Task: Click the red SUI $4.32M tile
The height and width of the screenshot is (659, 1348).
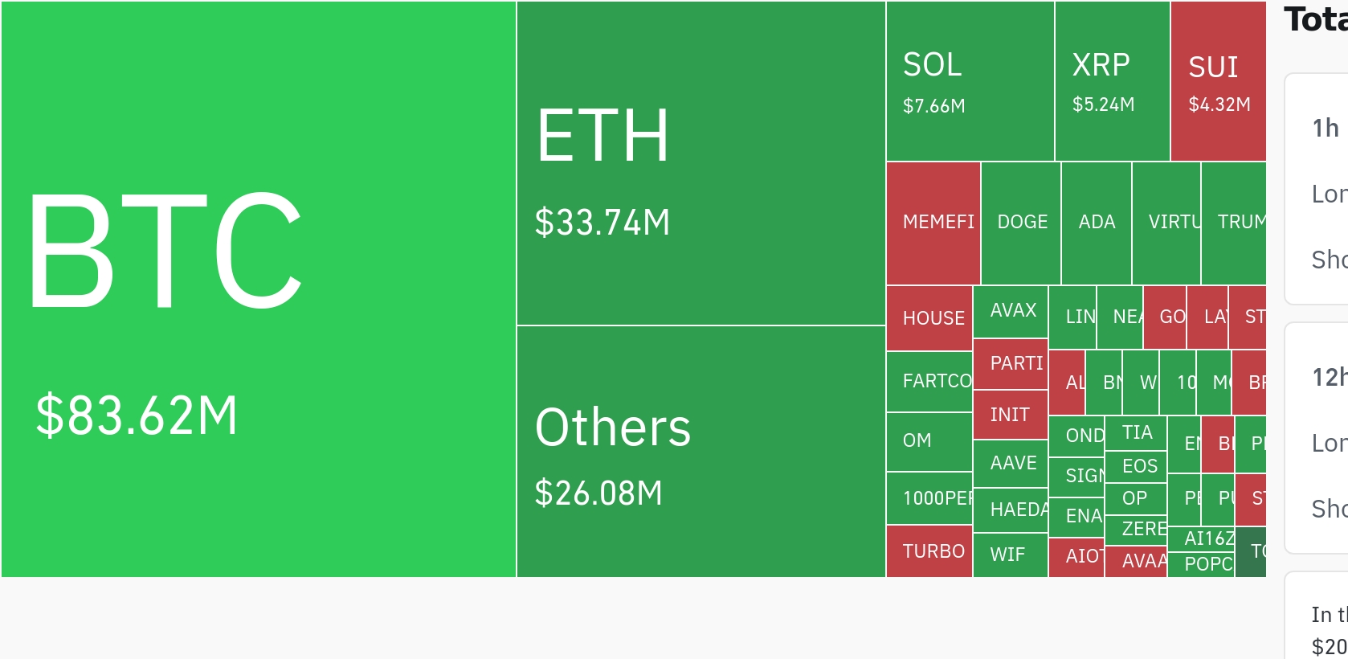Action: pyautogui.click(x=1219, y=81)
